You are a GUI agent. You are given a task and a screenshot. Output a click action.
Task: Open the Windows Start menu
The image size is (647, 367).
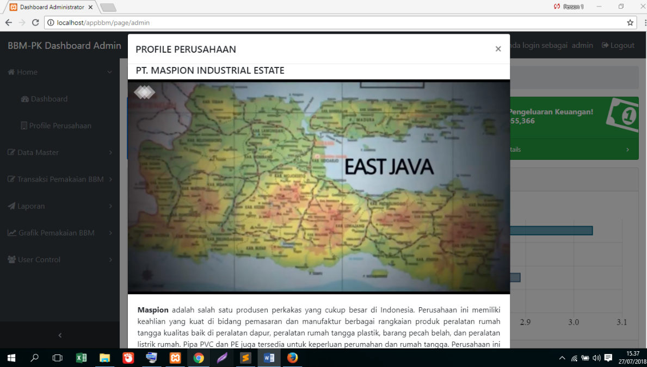click(x=11, y=358)
